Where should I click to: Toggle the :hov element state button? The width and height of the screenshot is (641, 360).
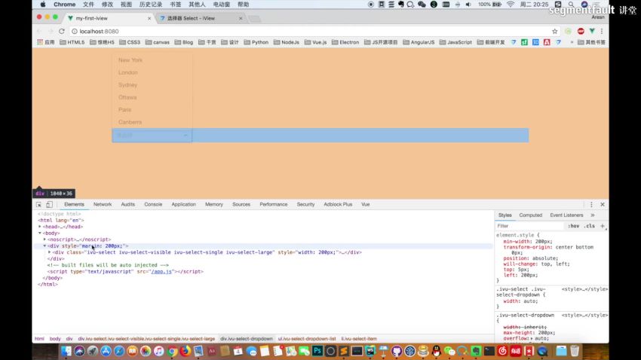(x=574, y=226)
